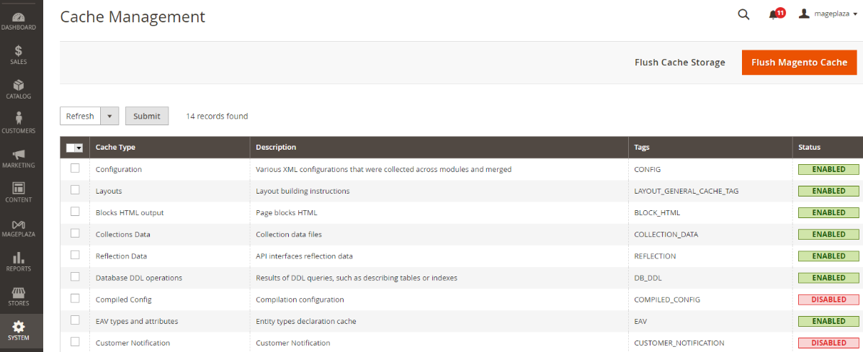Click the 'Collections Data' cache type name
The width and height of the screenshot is (863, 352).
pos(122,234)
